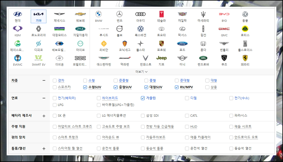This screenshot has height=162, width=283.
Task: Choose the Porsche (포르쉐) crest logo
Action: pos(161,43)
